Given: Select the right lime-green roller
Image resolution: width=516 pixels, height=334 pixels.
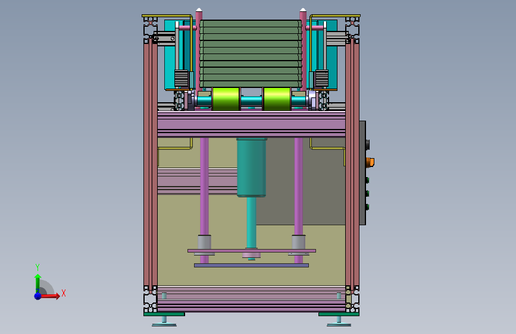Looking at the screenshot, I should (277, 99).
